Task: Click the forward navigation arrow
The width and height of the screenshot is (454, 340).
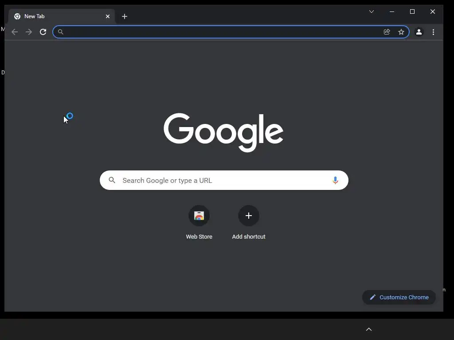Action: click(29, 32)
